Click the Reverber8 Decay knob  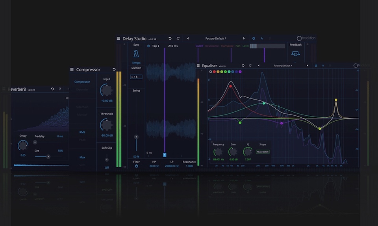[x=23, y=146]
